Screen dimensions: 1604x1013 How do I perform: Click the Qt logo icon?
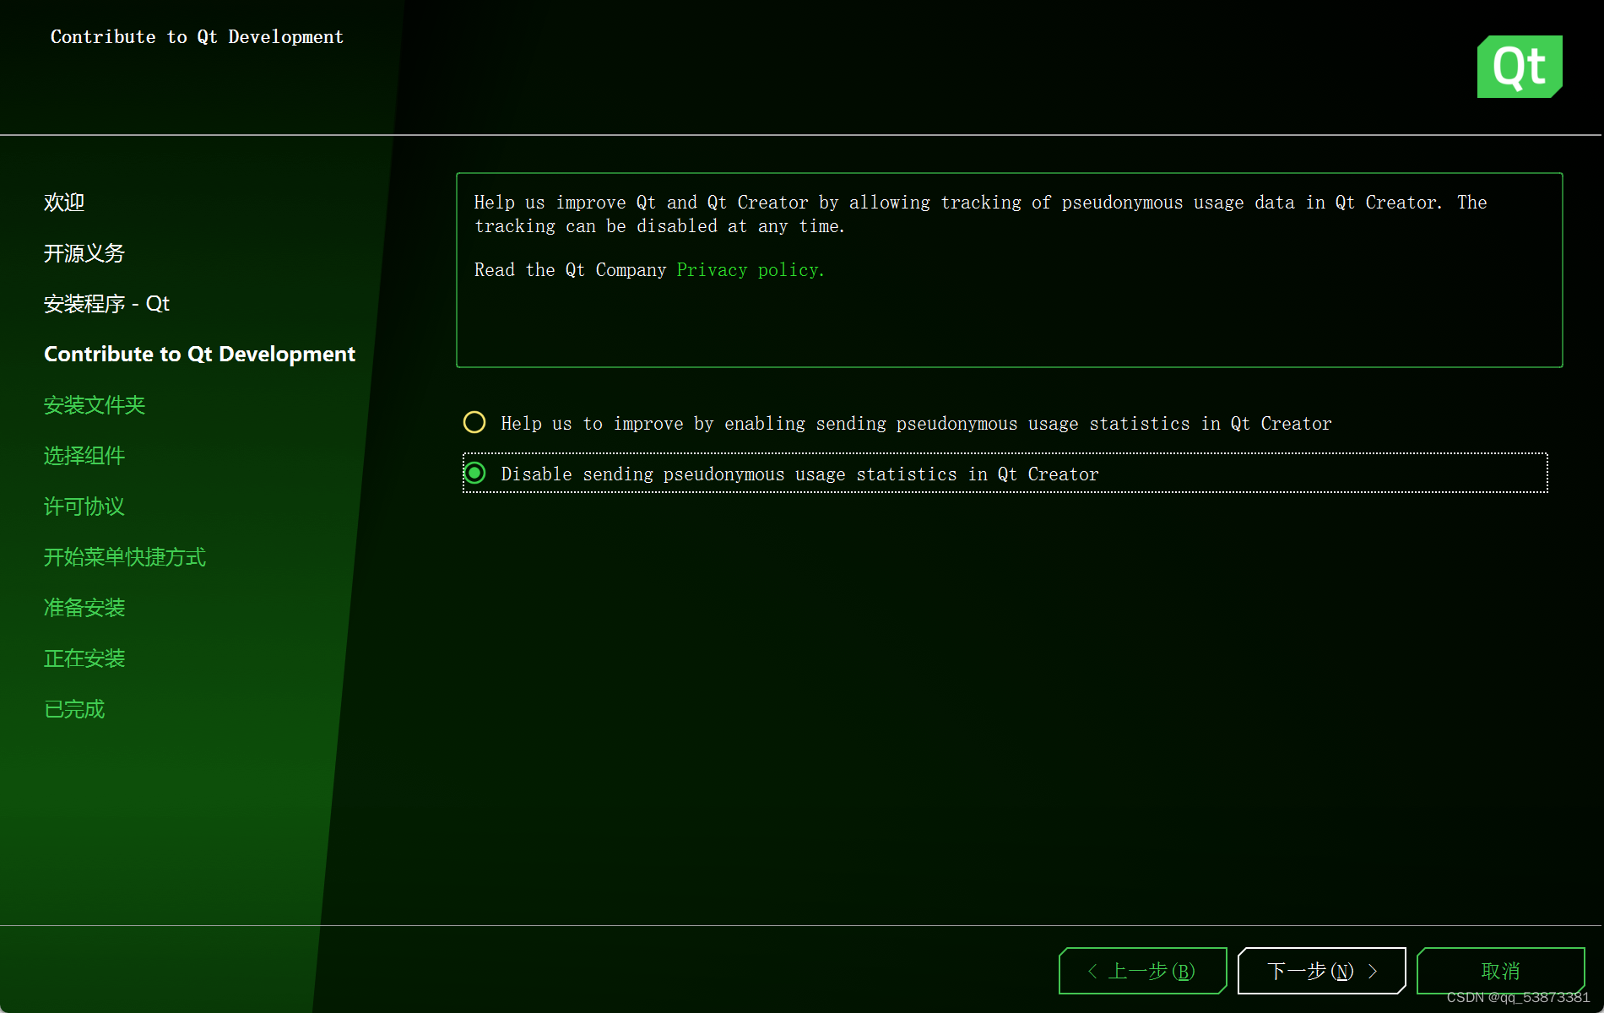coord(1520,67)
